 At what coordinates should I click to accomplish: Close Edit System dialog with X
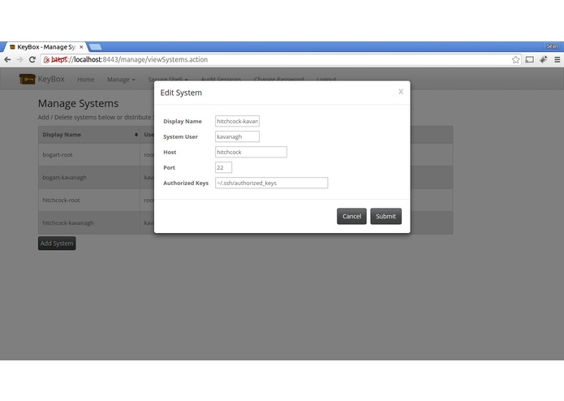click(x=401, y=92)
